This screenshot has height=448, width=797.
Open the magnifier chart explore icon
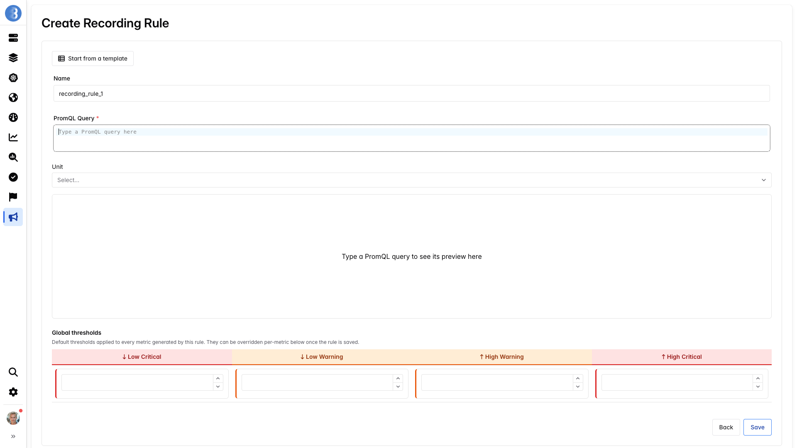tap(13, 157)
